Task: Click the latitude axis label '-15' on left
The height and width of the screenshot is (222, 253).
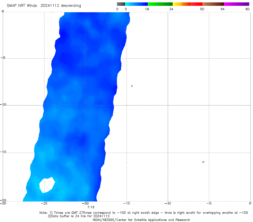Action: coord(3,152)
